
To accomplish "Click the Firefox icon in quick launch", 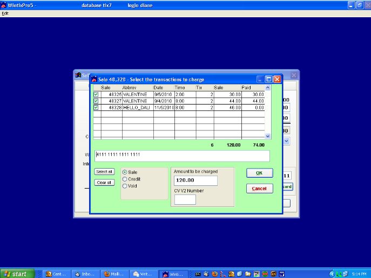I will (214, 274).
